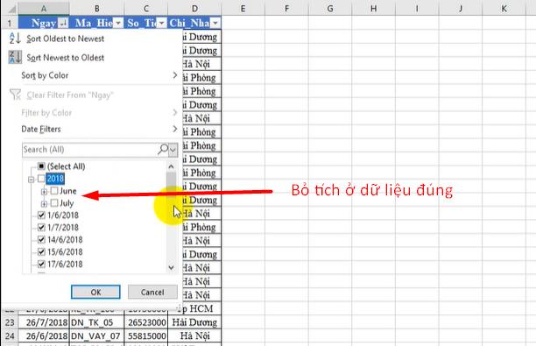
Task: Select column E header
Action: coord(243,9)
